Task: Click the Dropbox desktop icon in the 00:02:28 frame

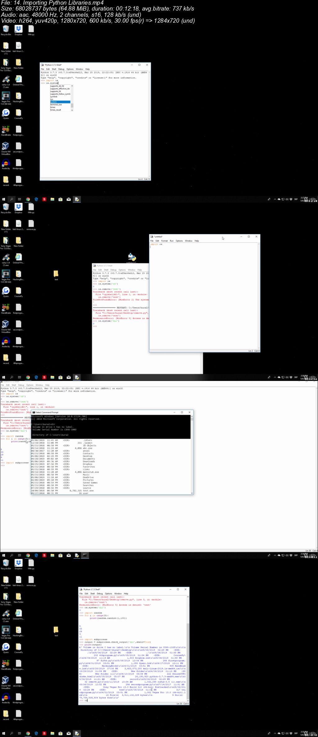Action: [18, 30]
